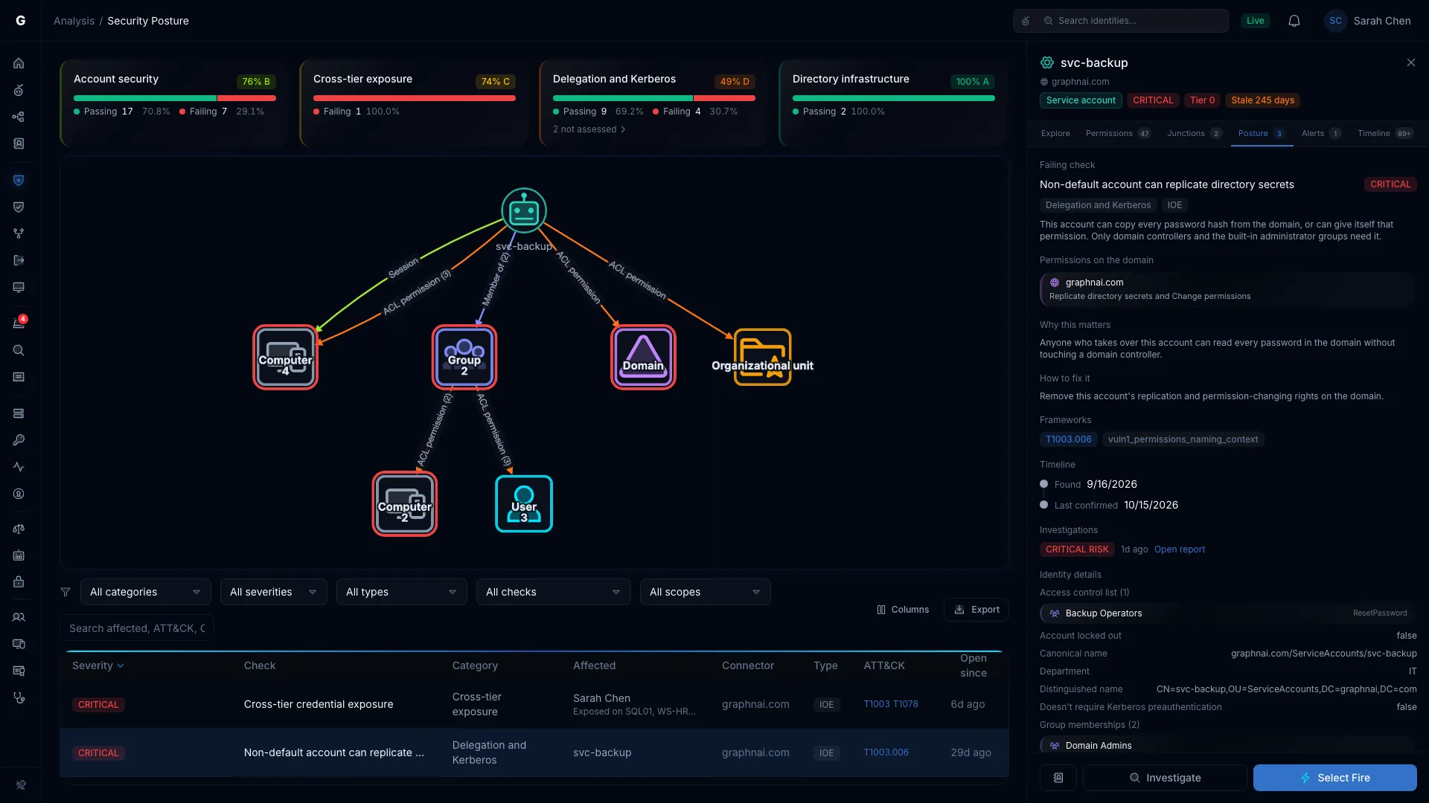Switch to the Timeline tab
Viewport: 1429px width, 803px height.
[1385, 133]
